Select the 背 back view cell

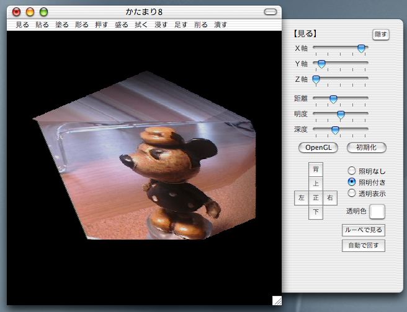[x=316, y=170]
